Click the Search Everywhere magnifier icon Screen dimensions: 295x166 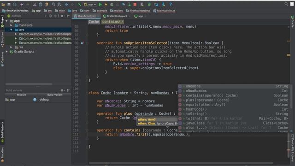[x=286, y=4]
